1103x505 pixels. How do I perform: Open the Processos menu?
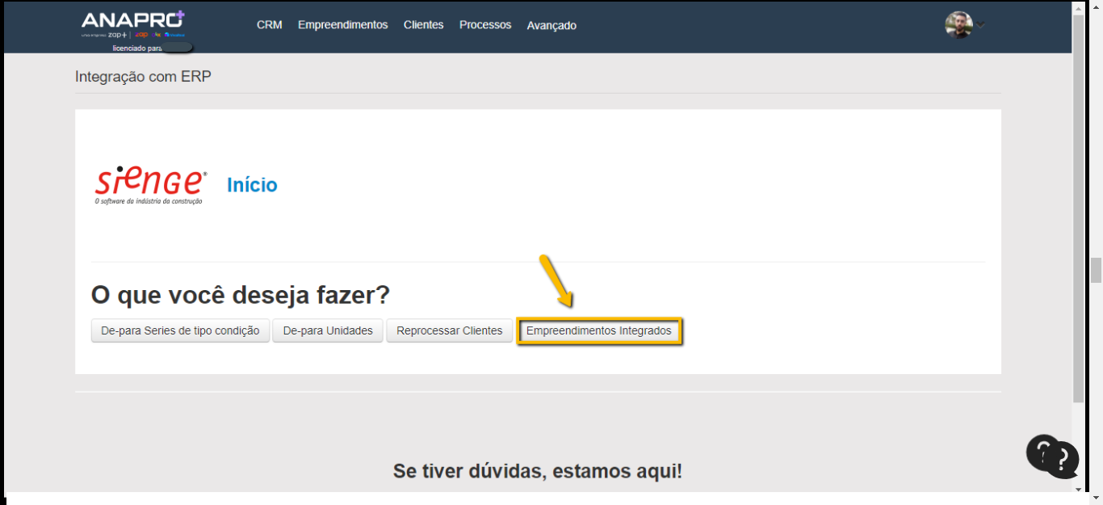point(485,25)
